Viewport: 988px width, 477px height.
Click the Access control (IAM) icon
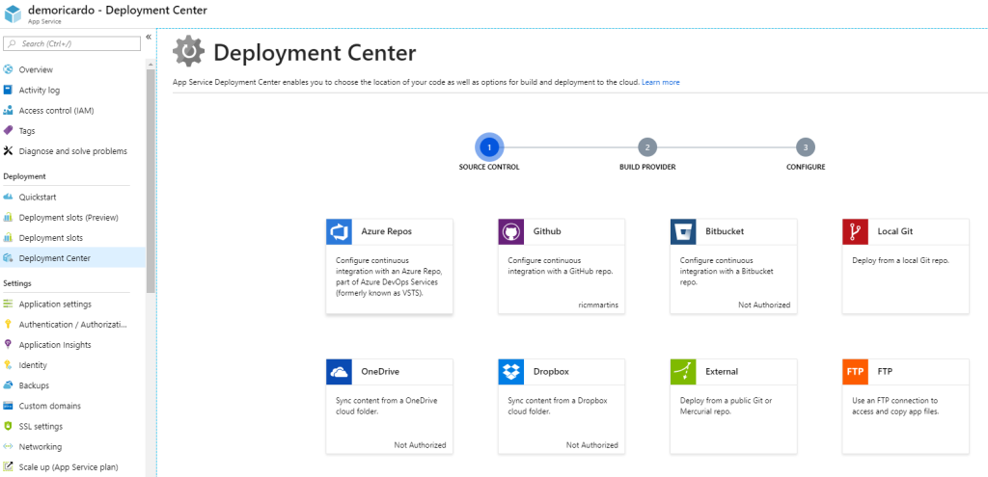click(8, 111)
